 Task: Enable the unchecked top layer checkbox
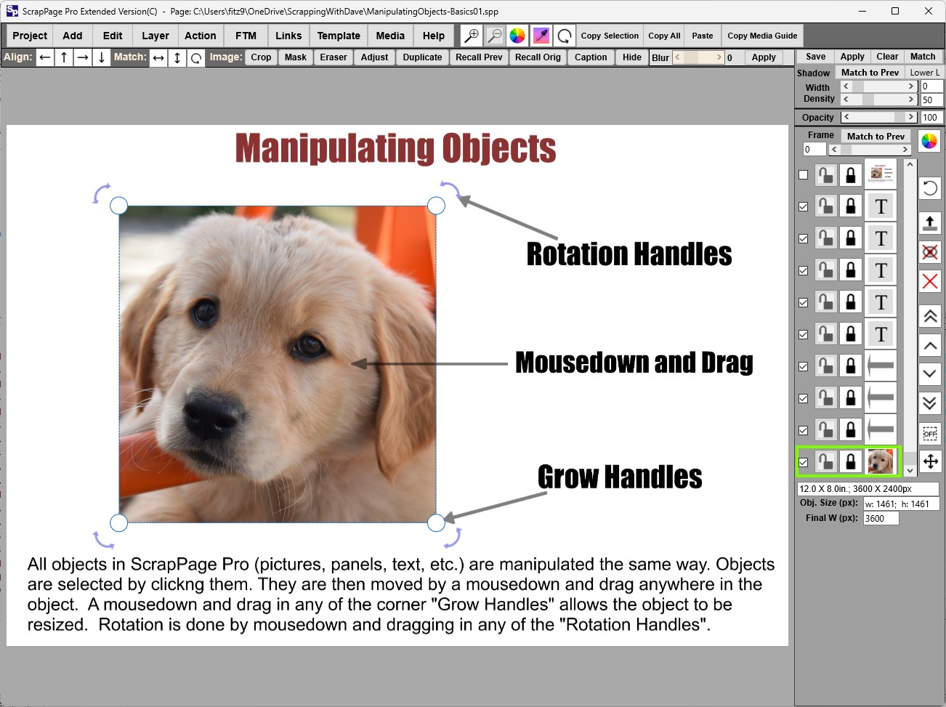[x=804, y=175]
